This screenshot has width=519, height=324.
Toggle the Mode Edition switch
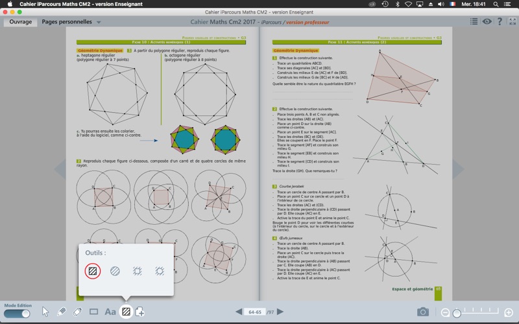click(17, 314)
